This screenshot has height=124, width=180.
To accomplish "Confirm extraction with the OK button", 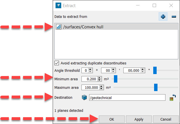I will (x=112, y=119).
